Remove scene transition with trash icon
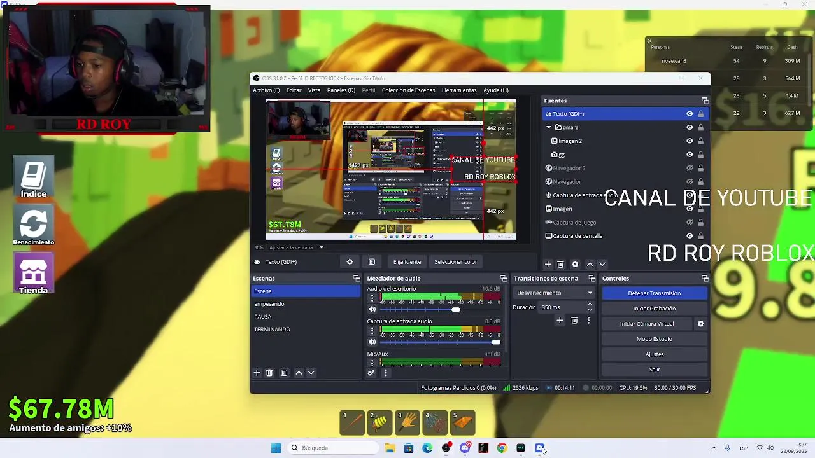815x458 pixels. 574,321
